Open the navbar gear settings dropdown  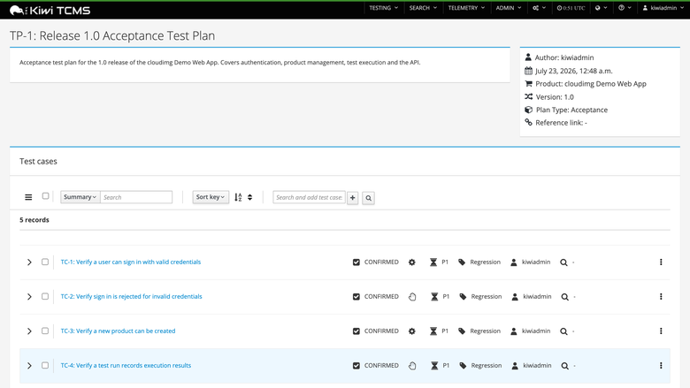coord(539,8)
